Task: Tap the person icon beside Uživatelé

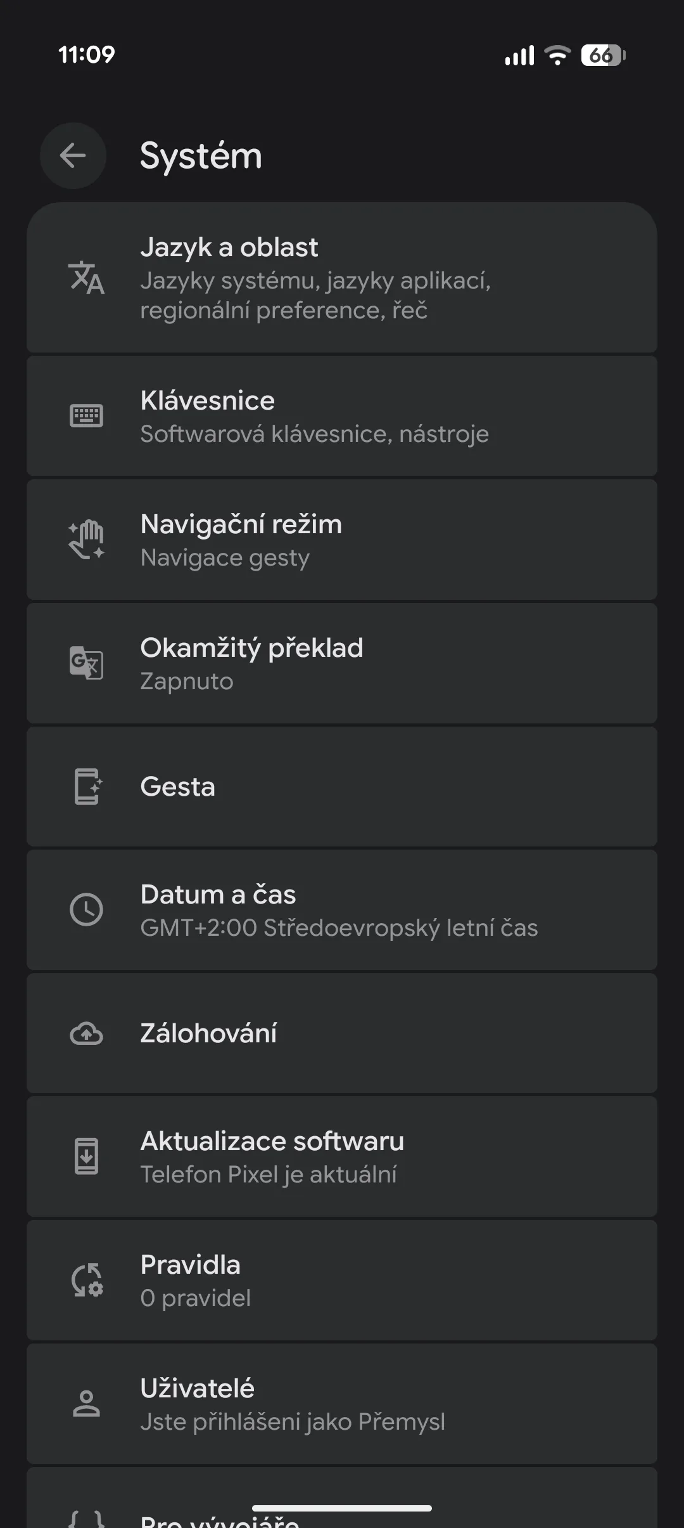Action: pyautogui.click(x=86, y=1403)
